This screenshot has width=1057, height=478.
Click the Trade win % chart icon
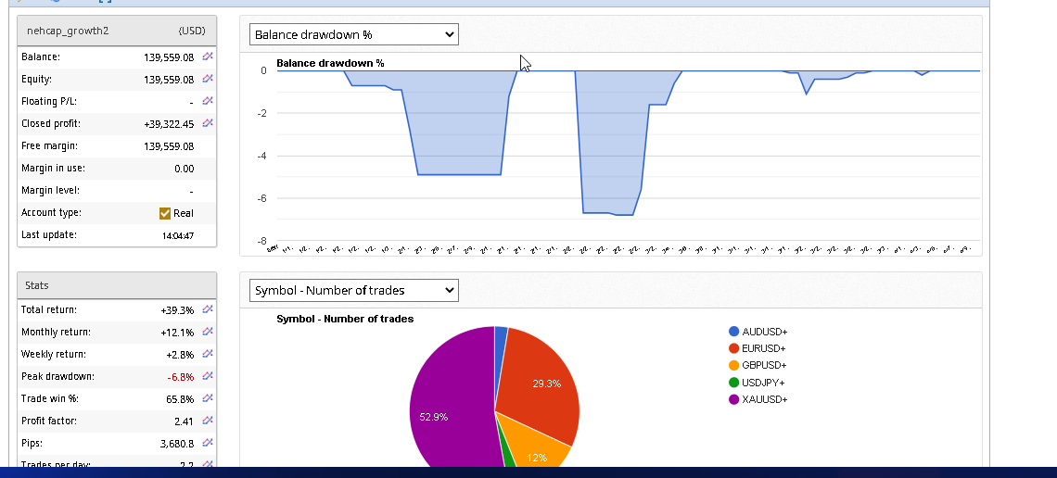point(208,398)
